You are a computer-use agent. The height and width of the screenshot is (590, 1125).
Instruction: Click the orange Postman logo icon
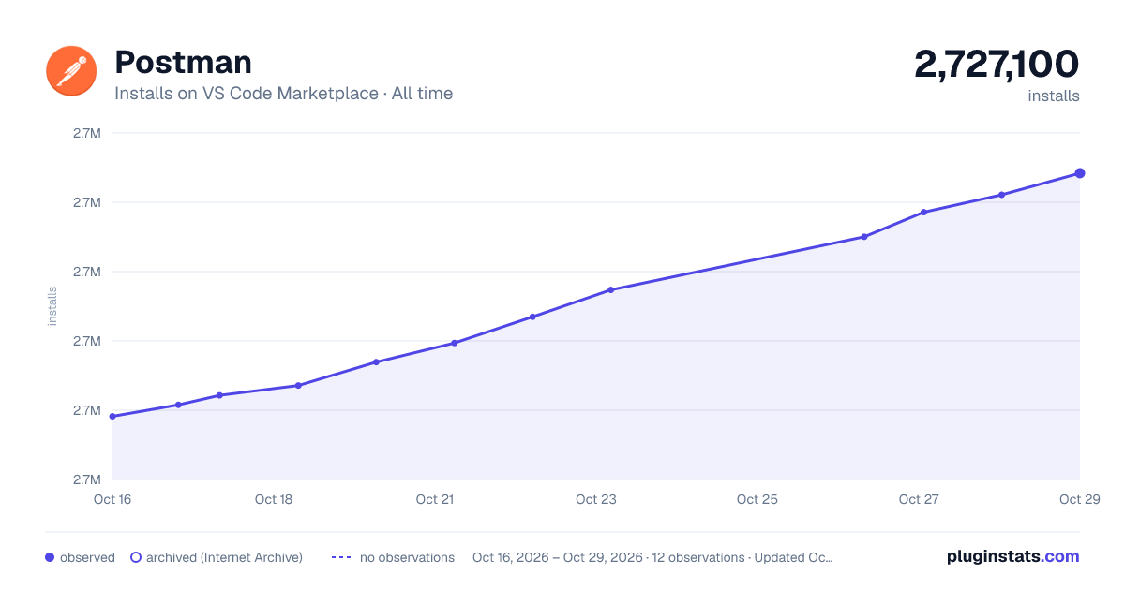pos(71,70)
